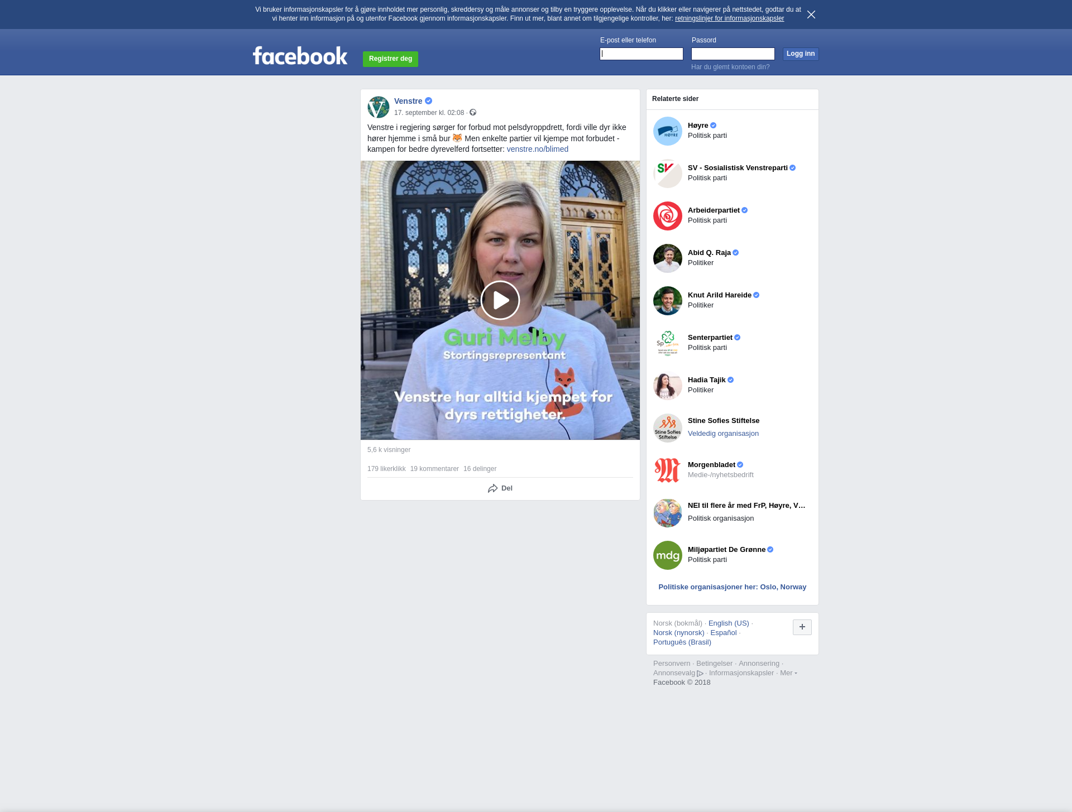This screenshot has height=812, width=1072.
Task: Click the public globe privacy icon
Action: 473,113
